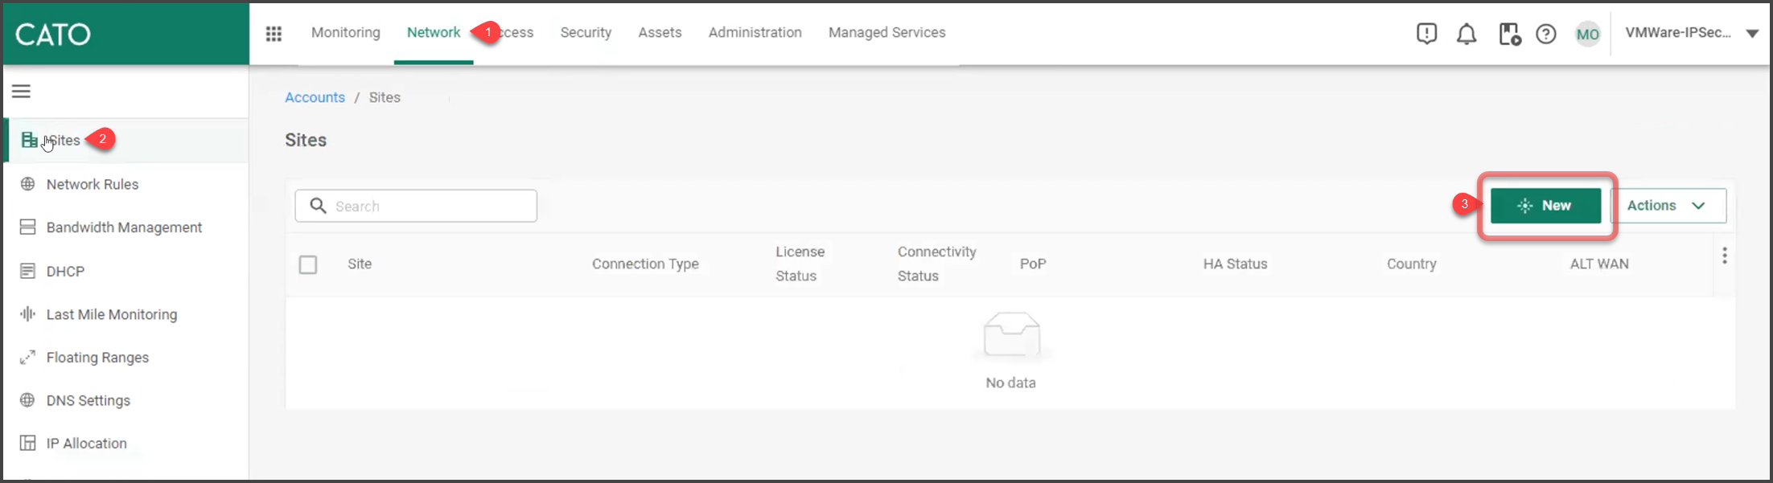The height and width of the screenshot is (483, 1773).
Task: Expand the Actions dropdown
Action: click(x=1667, y=206)
